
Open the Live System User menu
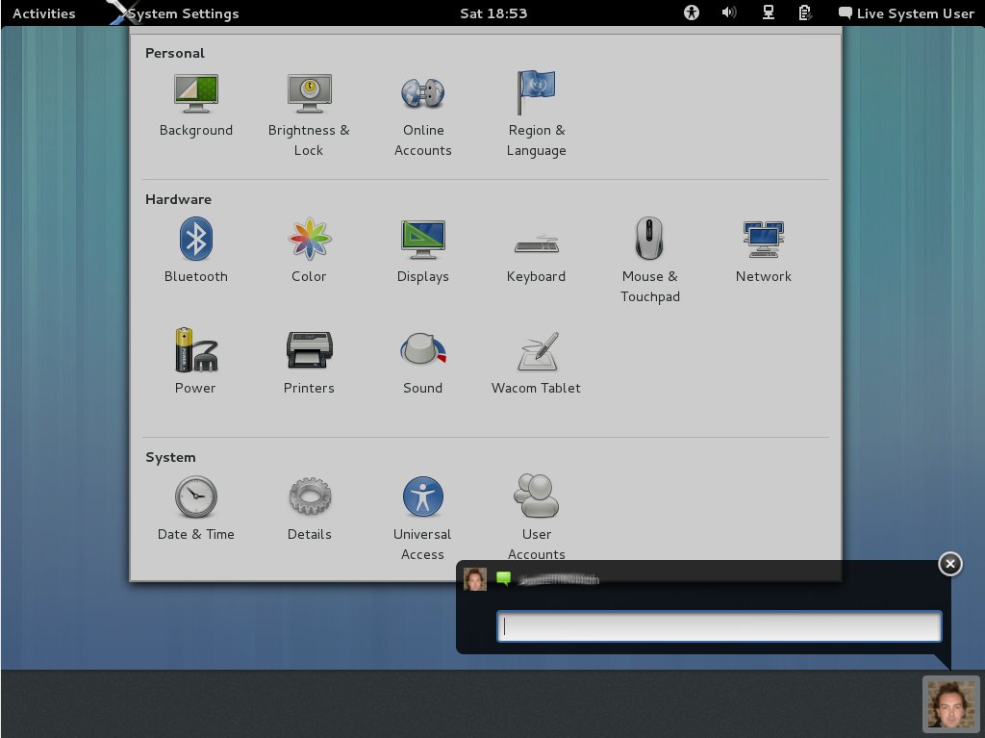905,13
